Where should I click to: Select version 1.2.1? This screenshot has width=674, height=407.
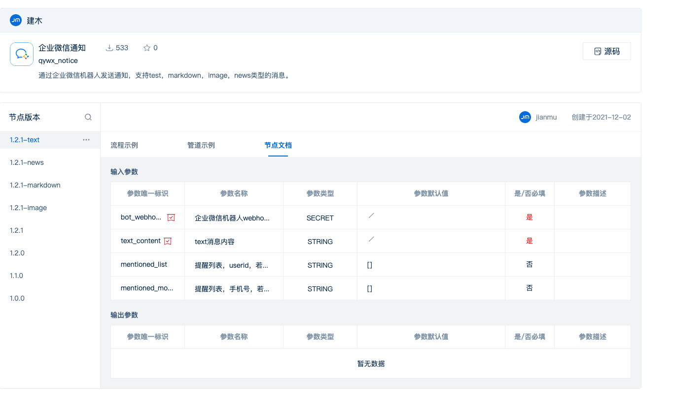(x=16, y=230)
